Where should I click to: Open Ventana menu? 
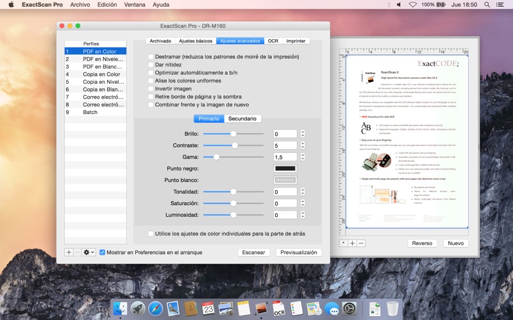[x=135, y=4]
